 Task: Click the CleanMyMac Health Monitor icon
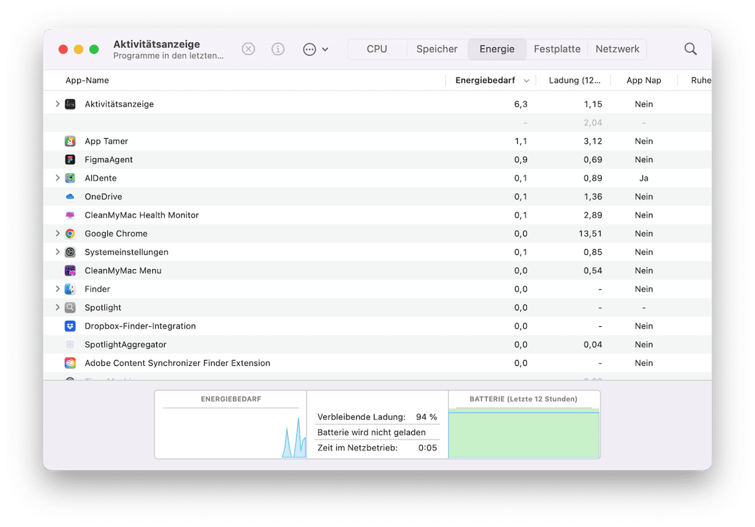tap(70, 215)
